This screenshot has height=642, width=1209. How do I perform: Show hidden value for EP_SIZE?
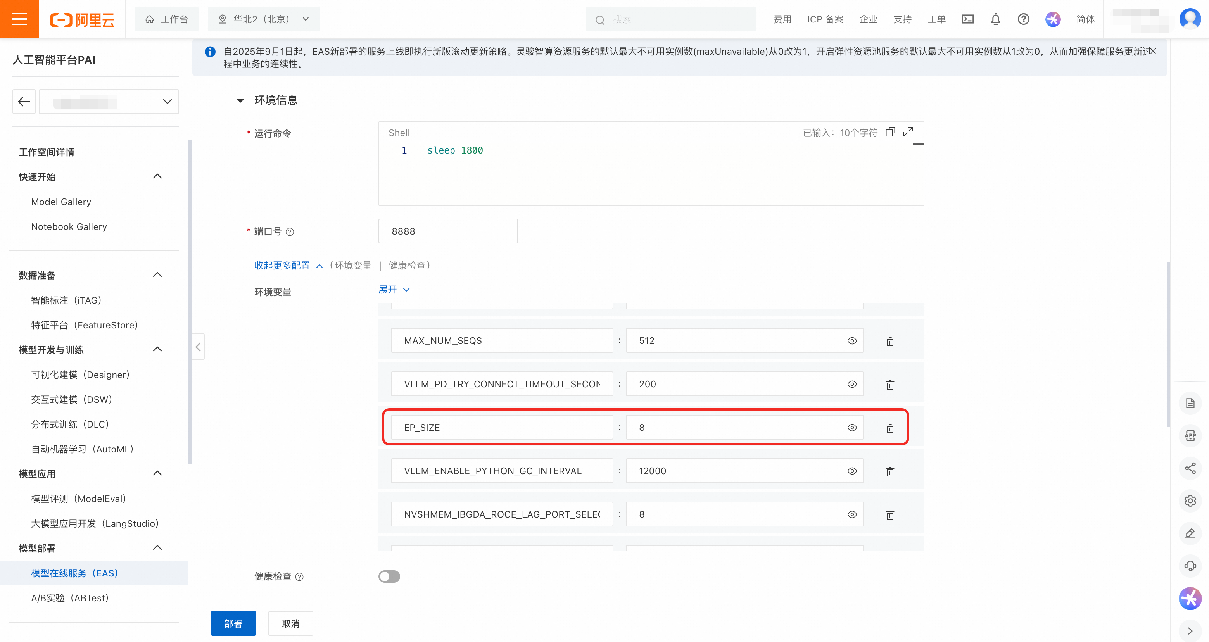[x=852, y=428]
